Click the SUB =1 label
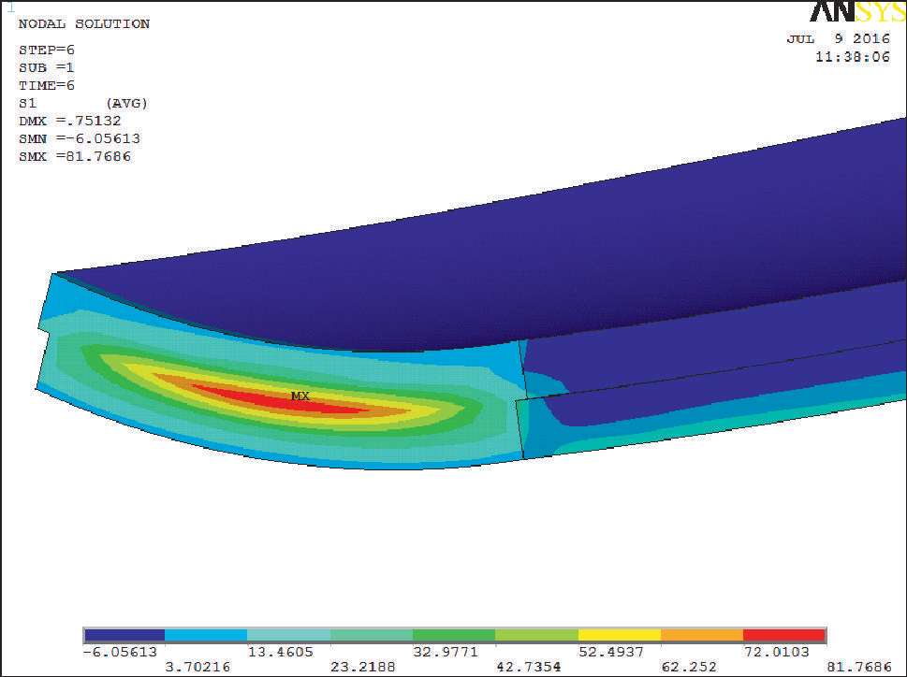The width and height of the screenshot is (907, 677). (x=46, y=67)
